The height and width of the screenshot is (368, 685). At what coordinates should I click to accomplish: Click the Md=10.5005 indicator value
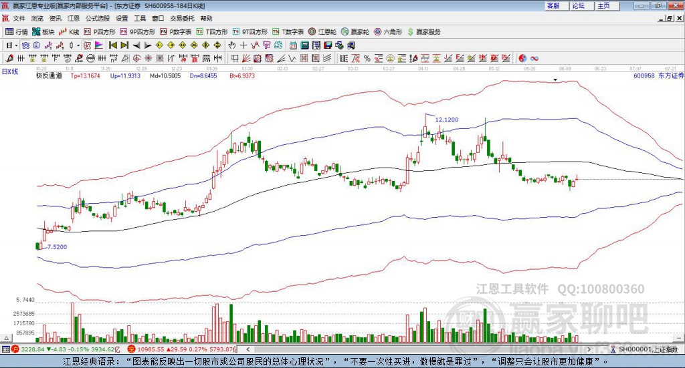pos(165,76)
